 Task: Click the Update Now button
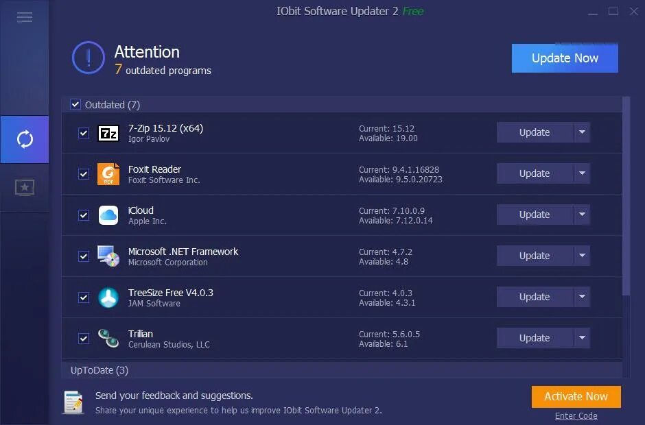pyautogui.click(x=565, y=58)
